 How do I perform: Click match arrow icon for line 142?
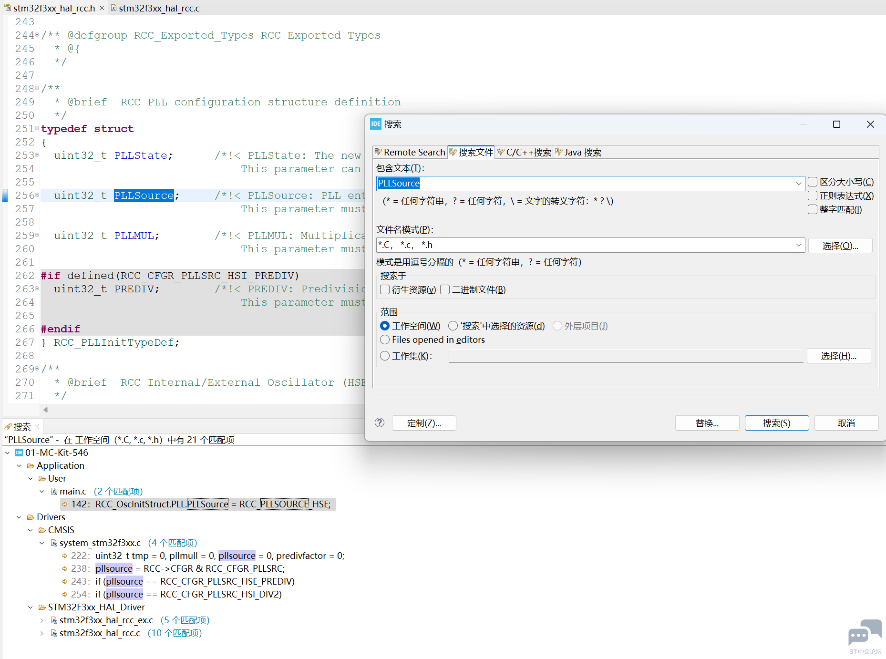click(65, 504)
